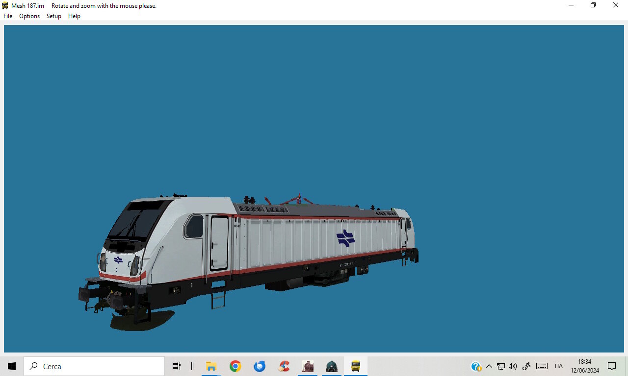This screenshot has height=376, width=628.
Task: Expand hidden system tray icons
Action: point(489,366)
